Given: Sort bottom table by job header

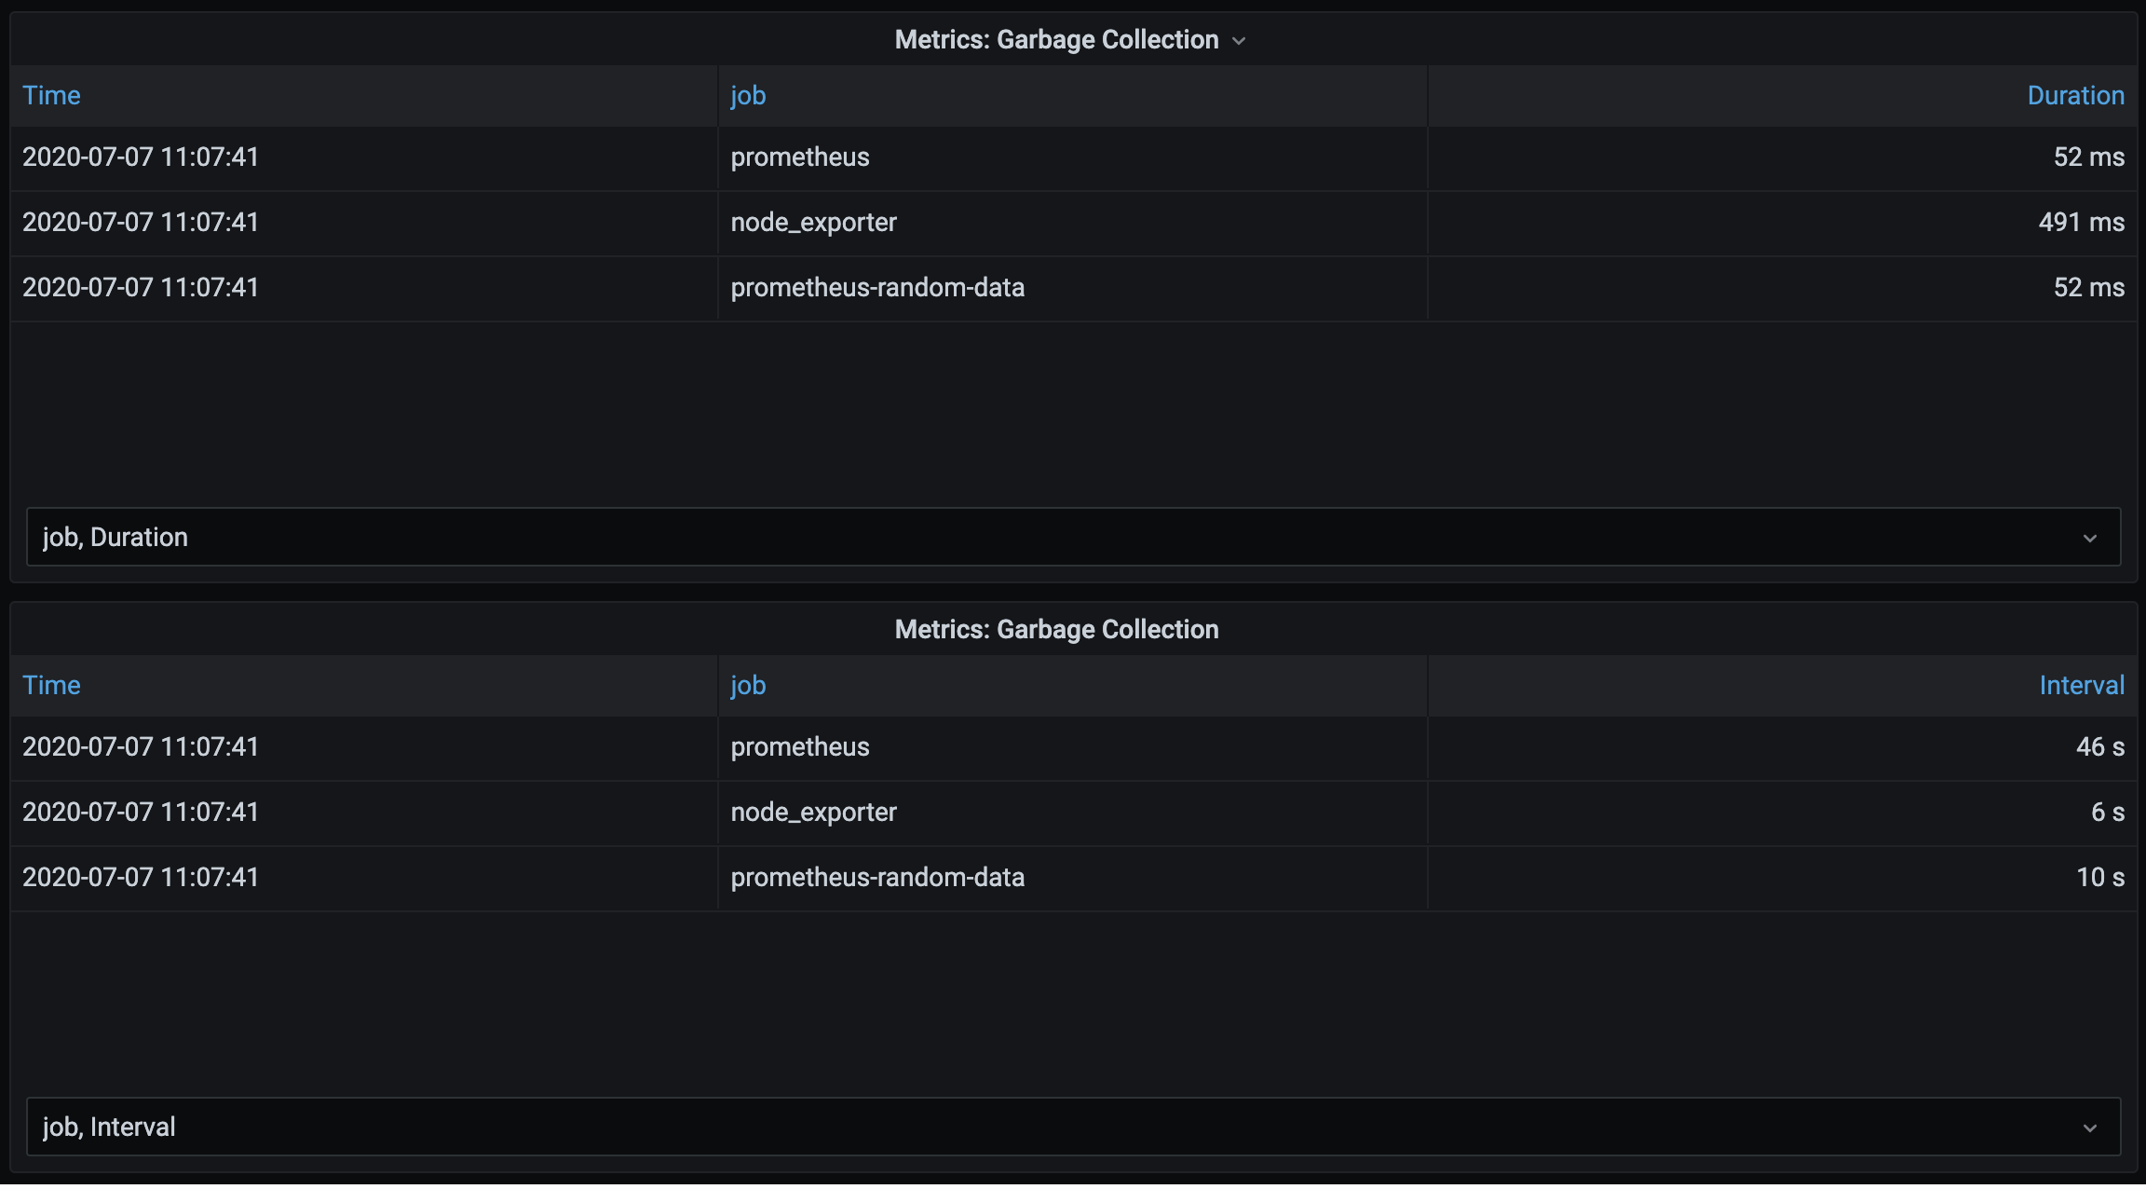Looking at the screenshot, I should pos(748,685).
